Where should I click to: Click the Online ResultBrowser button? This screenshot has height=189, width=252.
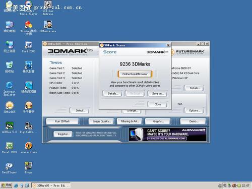[135, 74]
